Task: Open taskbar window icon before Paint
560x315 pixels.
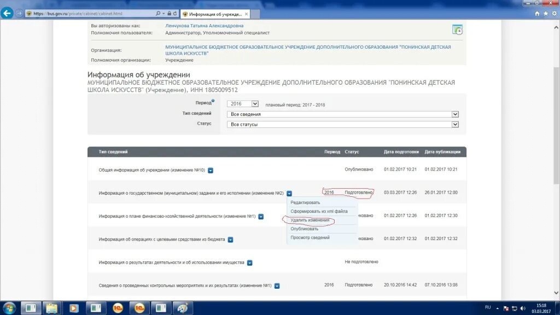Action: (x=161, y=308)
